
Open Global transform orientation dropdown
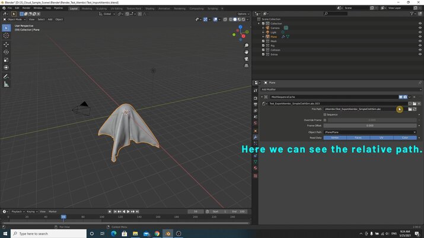tap(107, 14)
